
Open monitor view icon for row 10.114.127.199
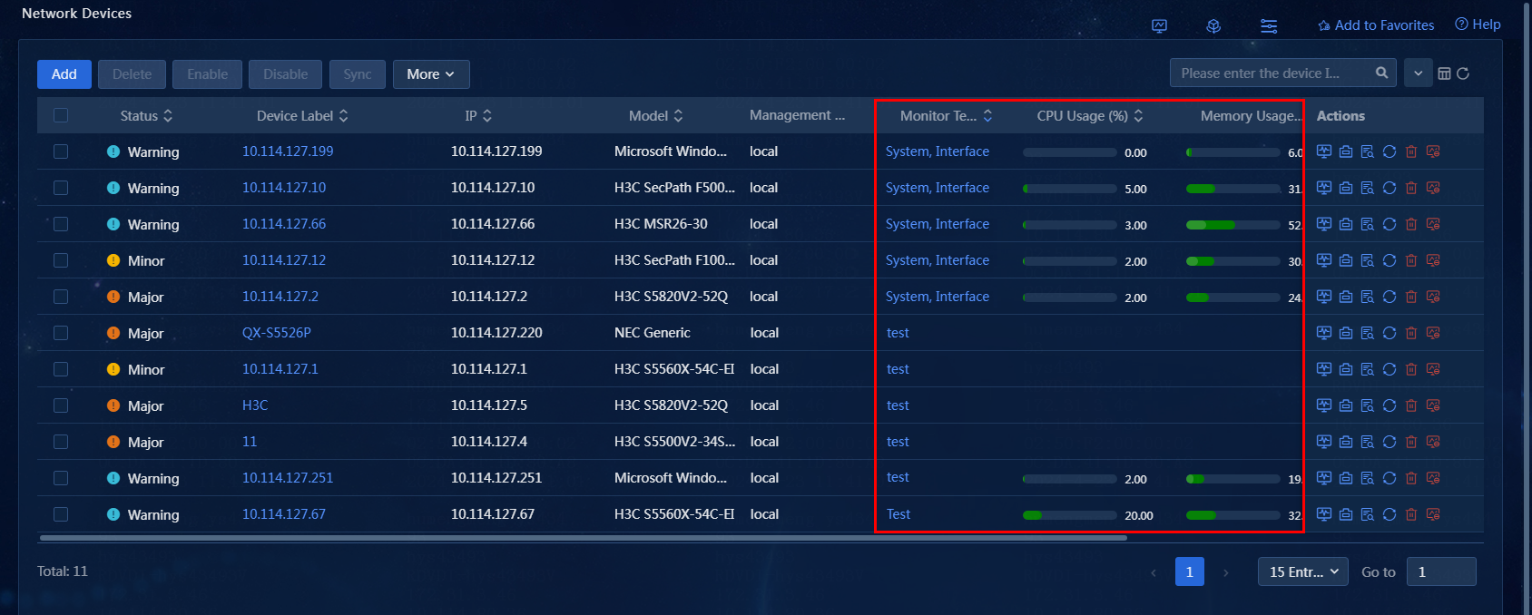[x=1324, y=151]
